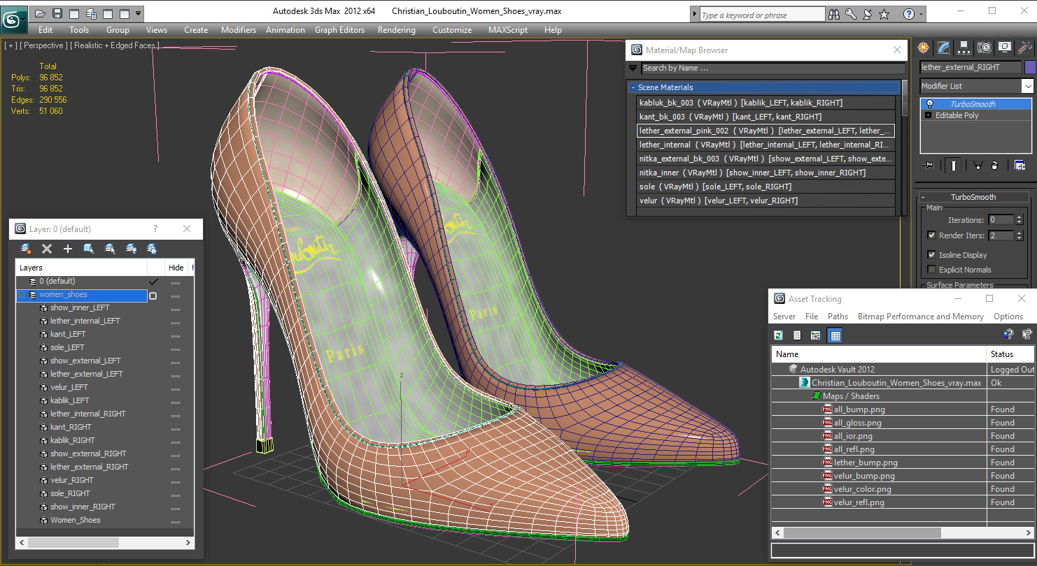The height and width of the screenshot is (566, 1037).
Task: Open the Graph Editors menu
Action: pos(339,30)
